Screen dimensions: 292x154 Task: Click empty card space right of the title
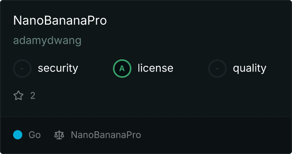[200, 21]
